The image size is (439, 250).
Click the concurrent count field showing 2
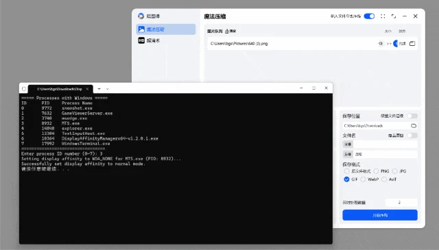tap(401, 203)
